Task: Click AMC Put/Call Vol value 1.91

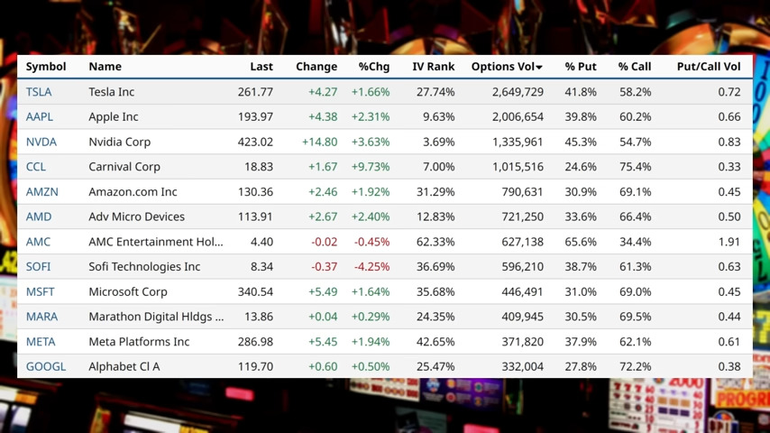Action: pos(729,242)
